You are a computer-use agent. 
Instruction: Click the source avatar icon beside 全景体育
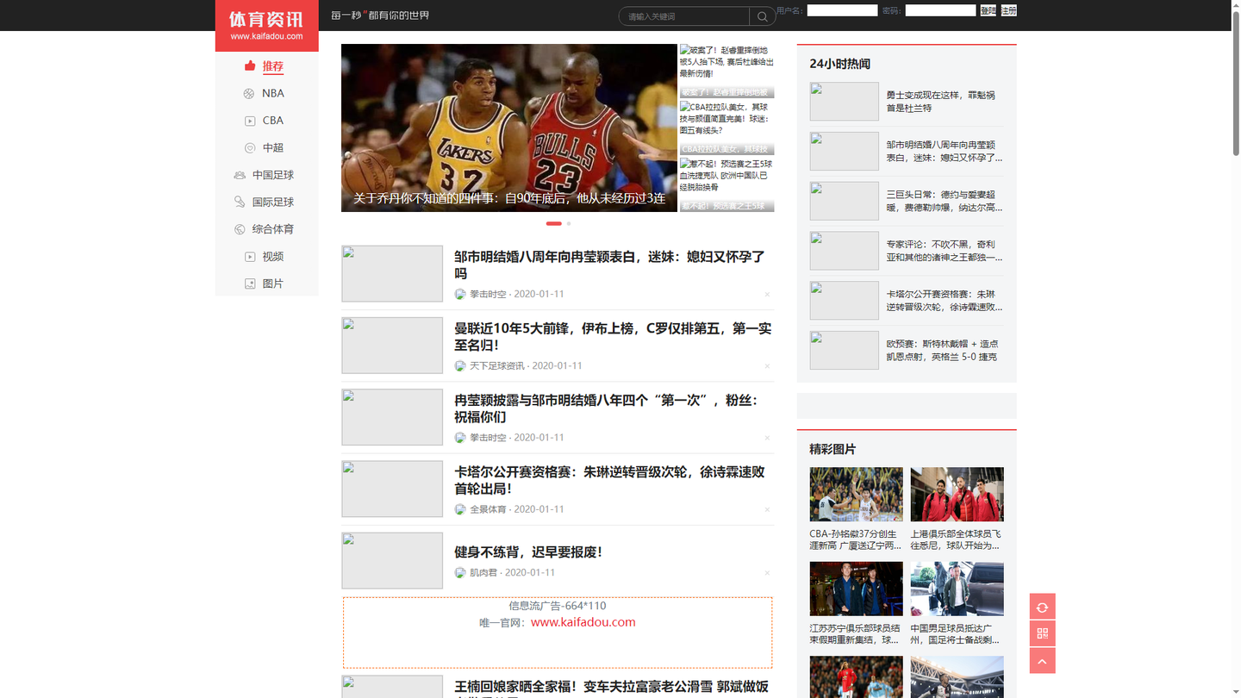point(460,509)
